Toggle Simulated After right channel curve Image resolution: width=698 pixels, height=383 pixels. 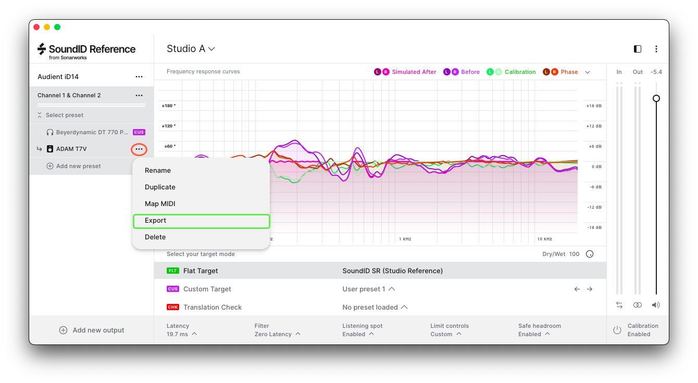(385, 72)
